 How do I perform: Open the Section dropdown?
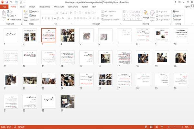[34, 20]
